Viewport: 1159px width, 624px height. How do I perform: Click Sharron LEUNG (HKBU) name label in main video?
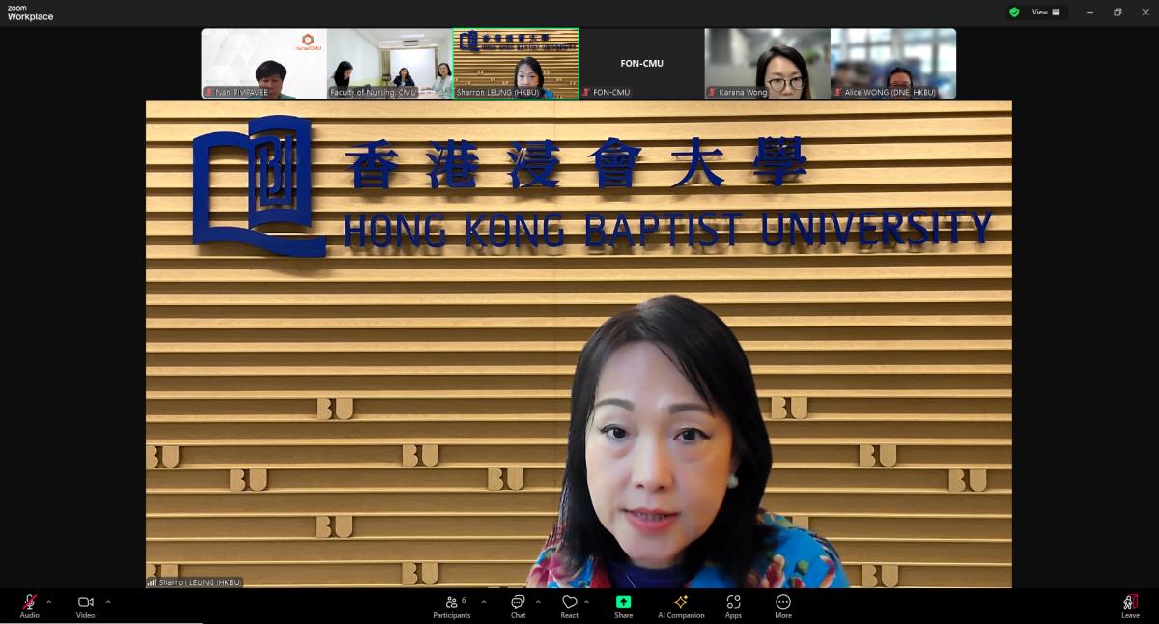coord(200,582)
